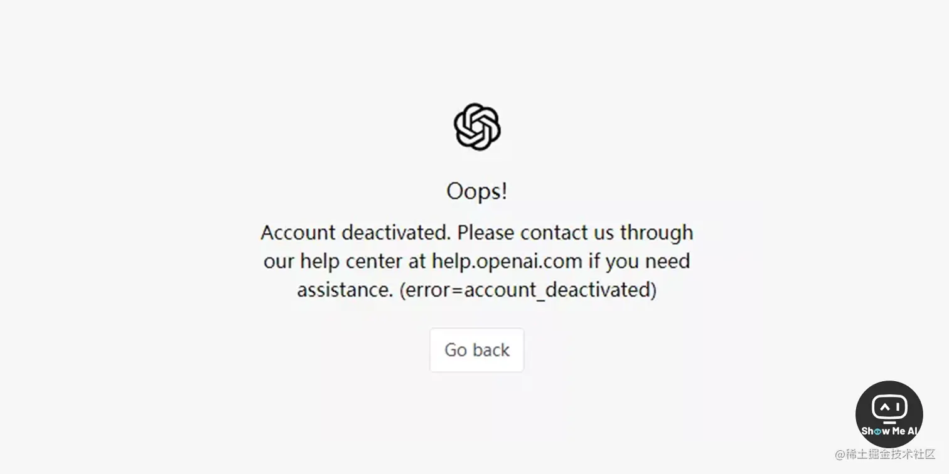Click the OpenAI knot logo
The height and width of the screenshot is (474, 949).
click(x=477, y=127)
